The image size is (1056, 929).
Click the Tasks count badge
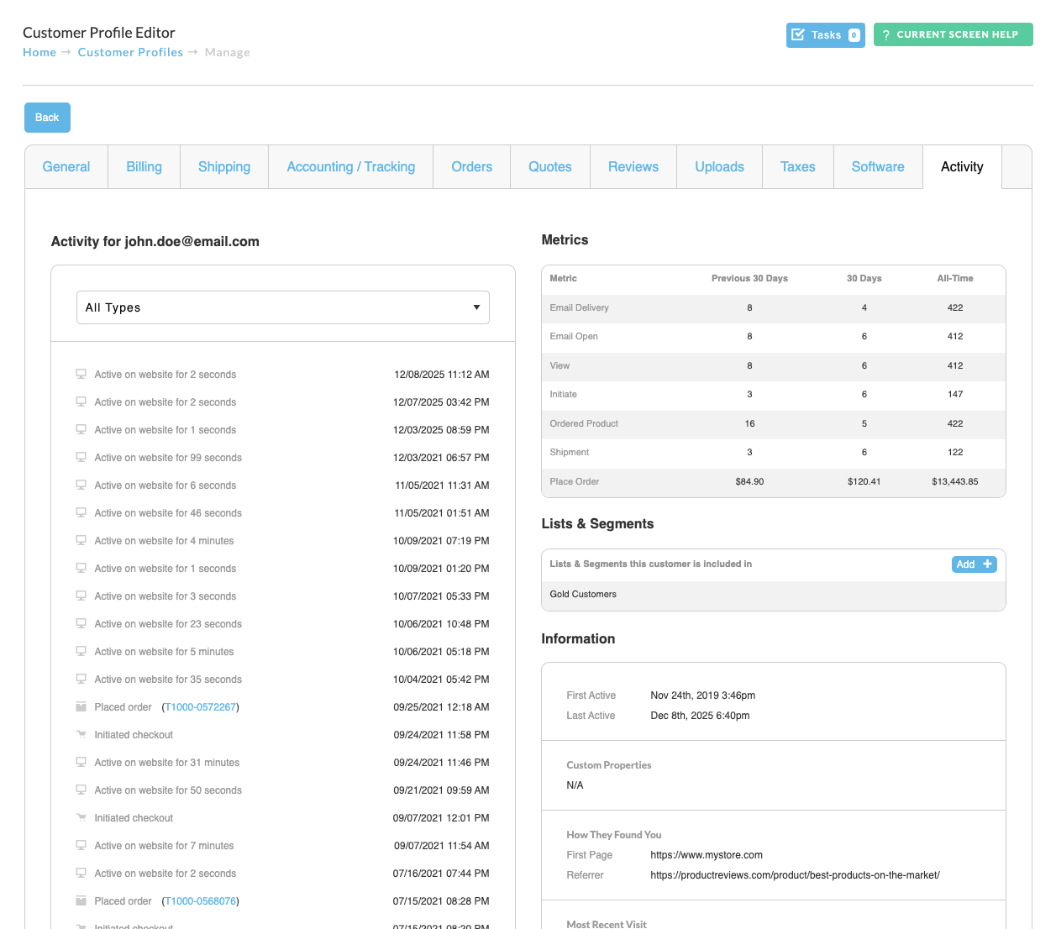click(854, 35)
